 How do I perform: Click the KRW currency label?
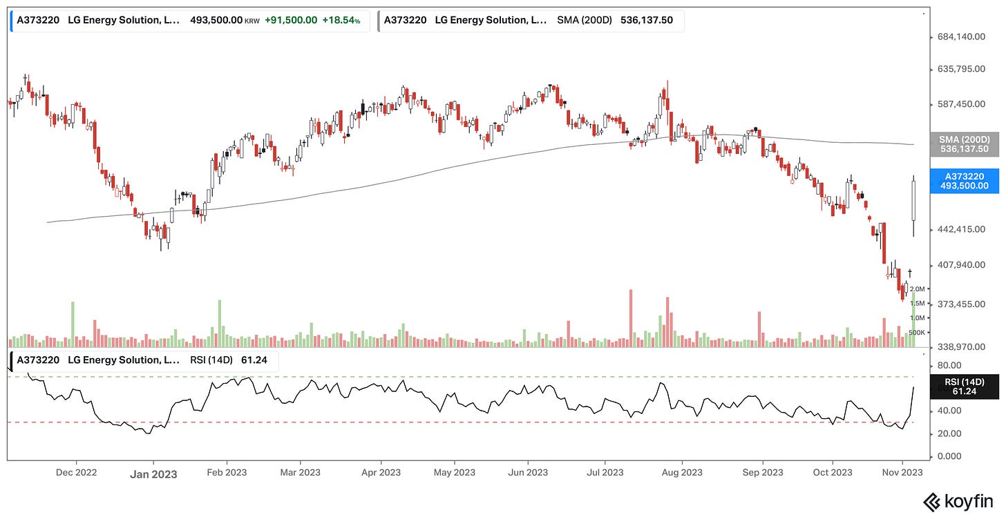click(252, 21)
